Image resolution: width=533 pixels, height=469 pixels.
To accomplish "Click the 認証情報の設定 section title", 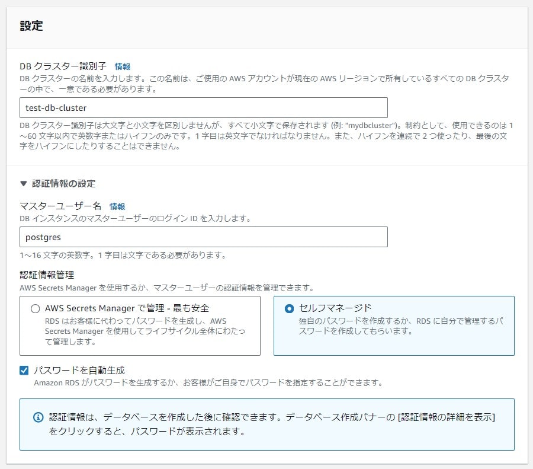I will [x=64, y=184].
